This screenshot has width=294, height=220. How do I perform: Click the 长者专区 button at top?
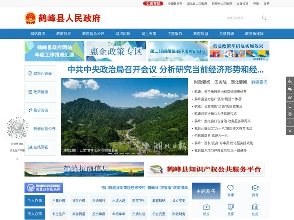click(153, 3)
